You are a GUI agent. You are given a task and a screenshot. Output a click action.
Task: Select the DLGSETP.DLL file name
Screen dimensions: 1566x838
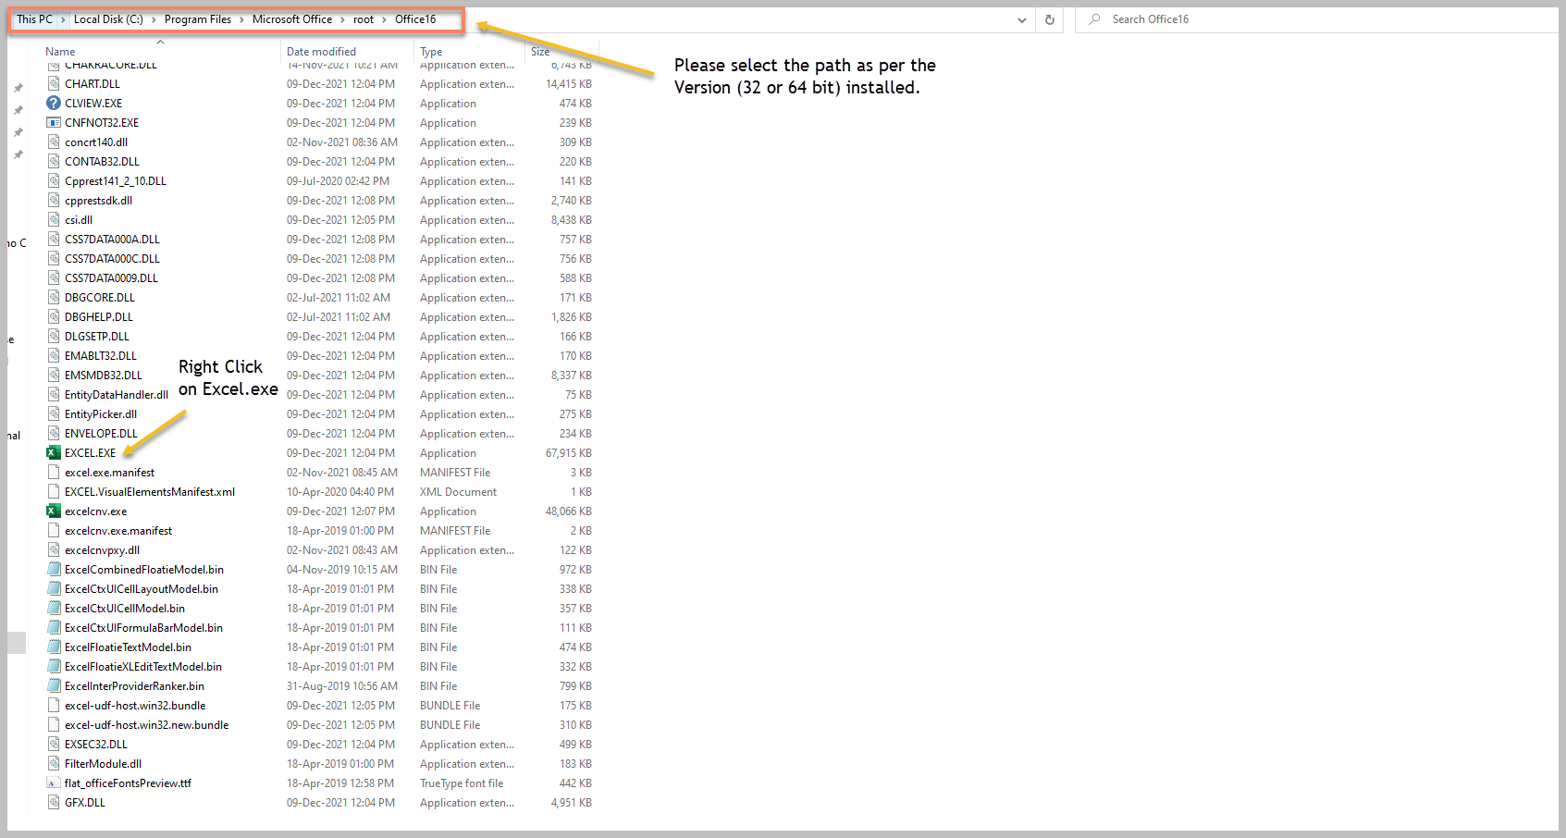tap(97, 337)
